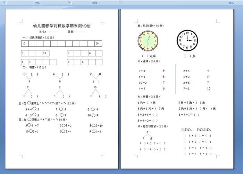The image size is (243, 174).
Task: Click the line 2元+5角=( )元( )角
Action: tap(197, 108)
